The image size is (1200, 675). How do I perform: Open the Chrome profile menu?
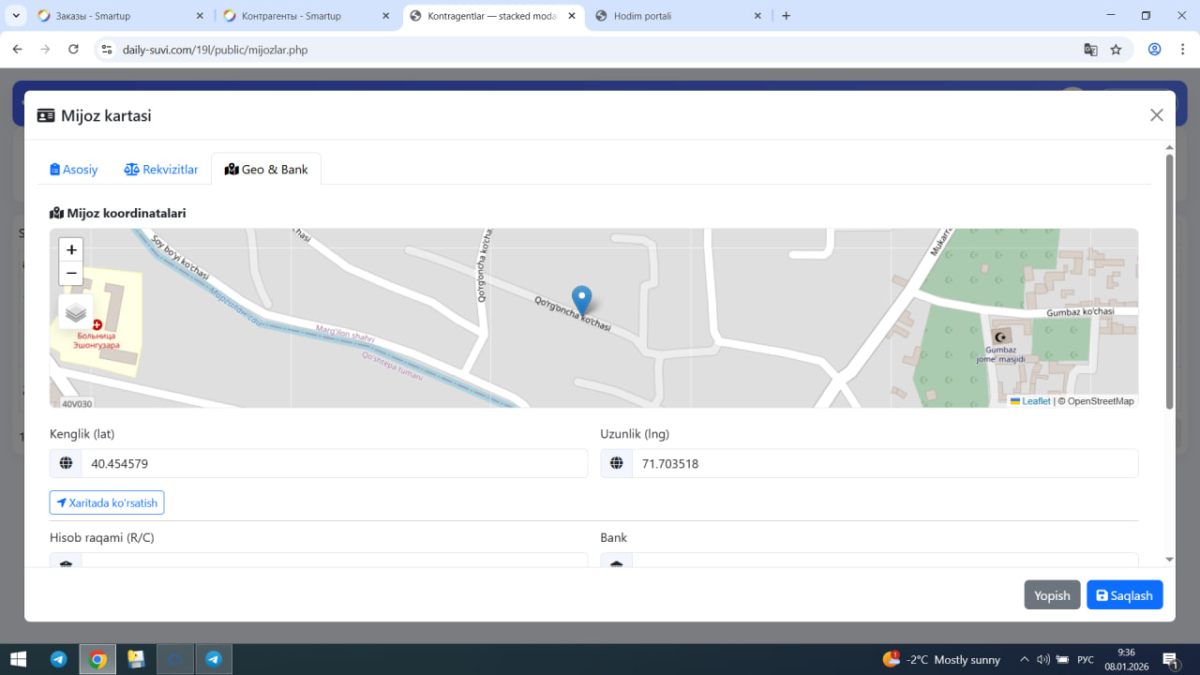1155,50
